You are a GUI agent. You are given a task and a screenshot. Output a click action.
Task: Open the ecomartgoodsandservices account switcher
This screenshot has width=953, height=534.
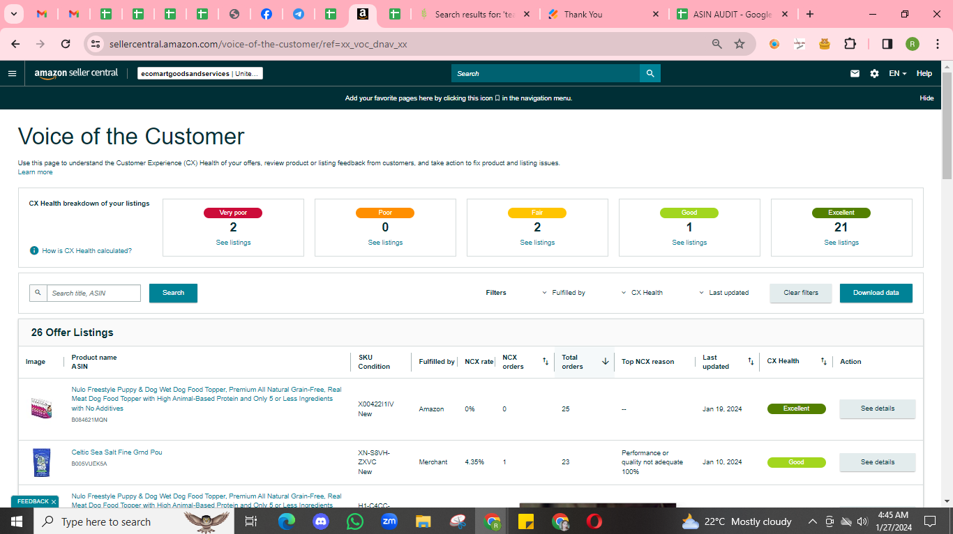[x=200, y=73]
